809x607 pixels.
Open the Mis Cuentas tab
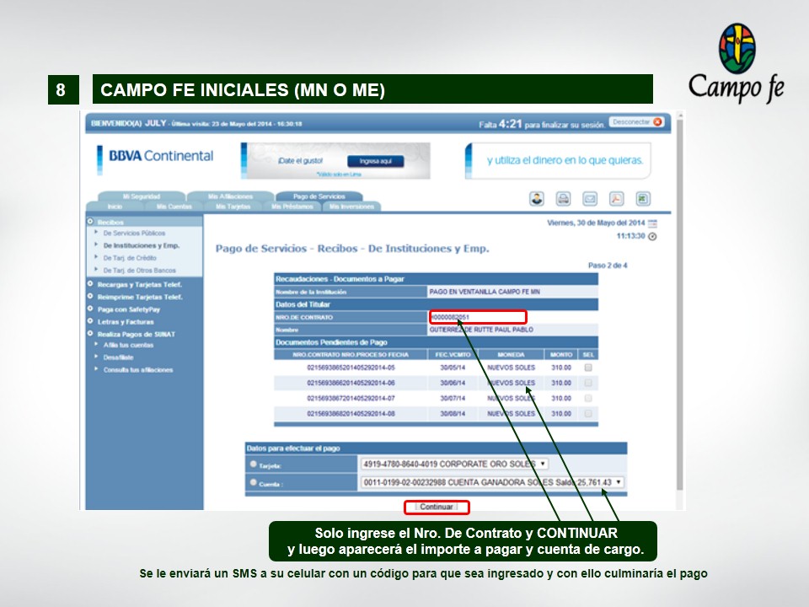(x=174, y=207)
